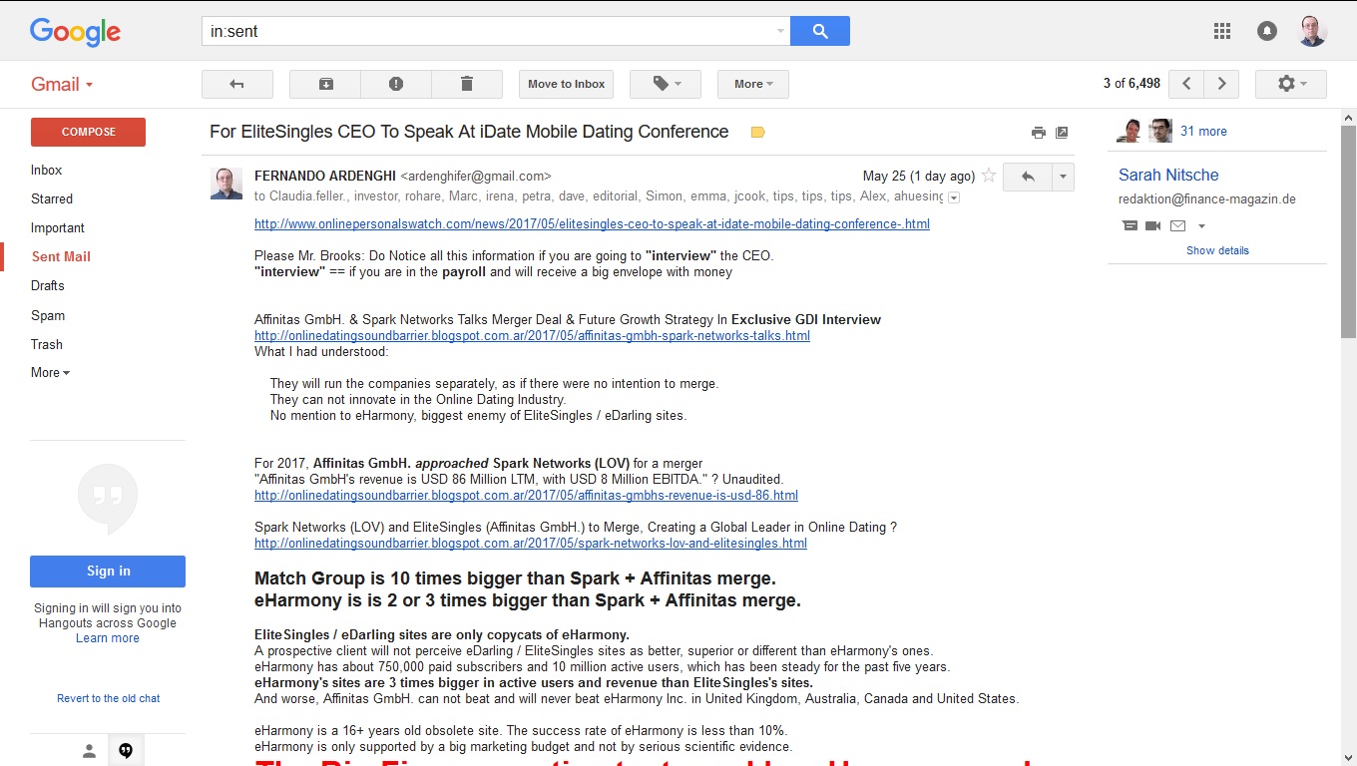Open the Gmail product switcher dropdown

tap(62, 84)
